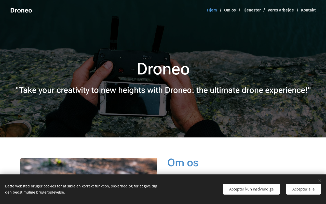Click the large Droneo hero title
Image resolution: width=326 pixels, height=204 pixels.
click(163, 69)
